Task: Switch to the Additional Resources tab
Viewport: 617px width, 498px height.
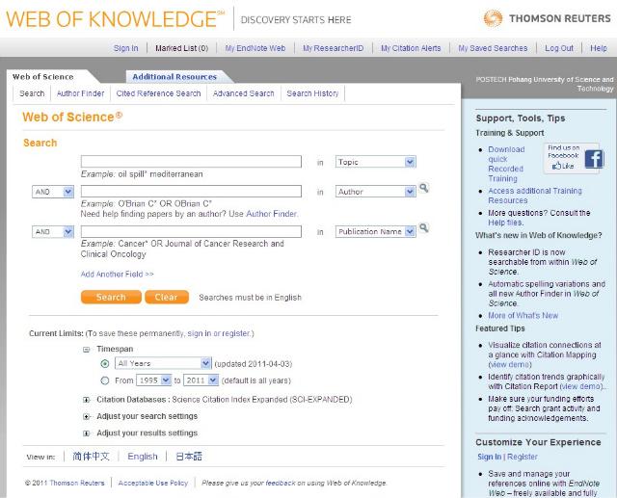Action: pos(174,77)
